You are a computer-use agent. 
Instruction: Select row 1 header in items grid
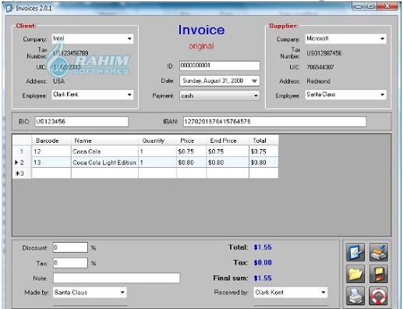pos(22,151)
